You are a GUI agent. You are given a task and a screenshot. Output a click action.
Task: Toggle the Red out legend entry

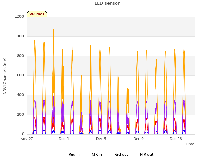click(x=118, y=154)
